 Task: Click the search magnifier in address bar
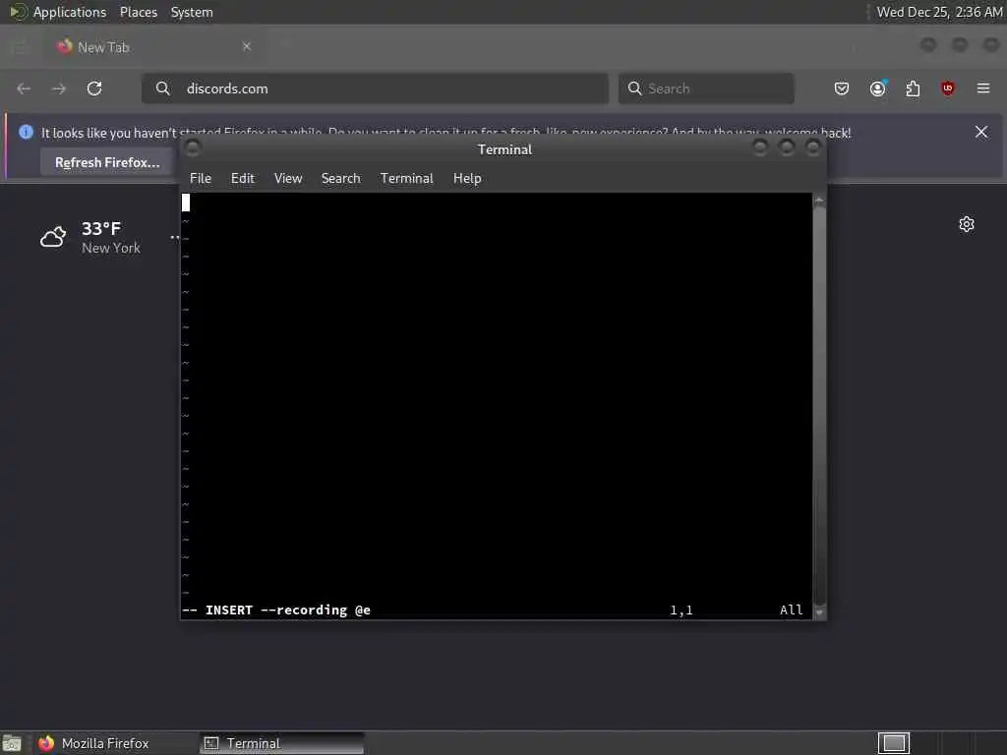163,88
